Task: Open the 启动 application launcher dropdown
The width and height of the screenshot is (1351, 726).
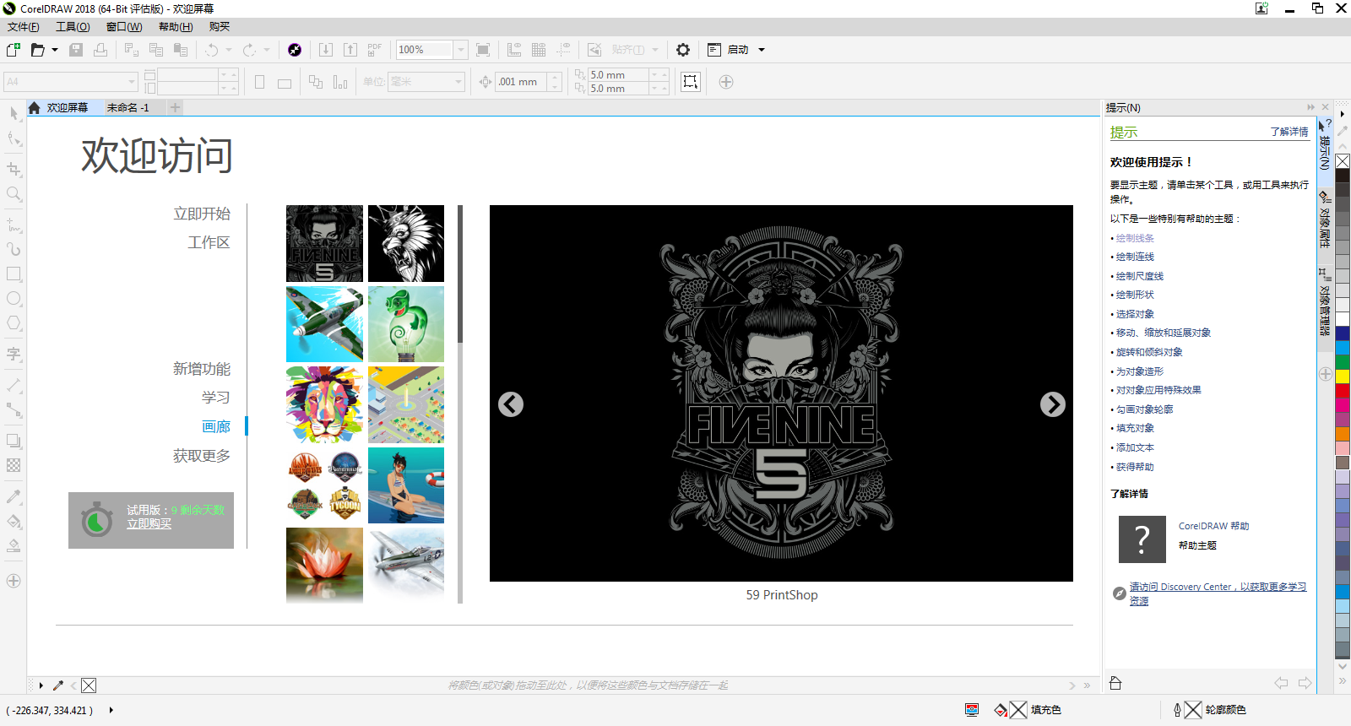Action: [762, 50]
